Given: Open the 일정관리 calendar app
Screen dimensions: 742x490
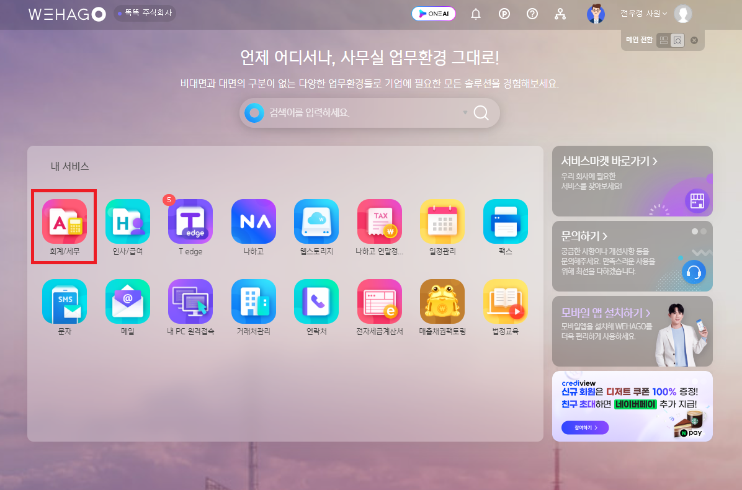Looking at the screenshot, I should click(x=442, y=221).
